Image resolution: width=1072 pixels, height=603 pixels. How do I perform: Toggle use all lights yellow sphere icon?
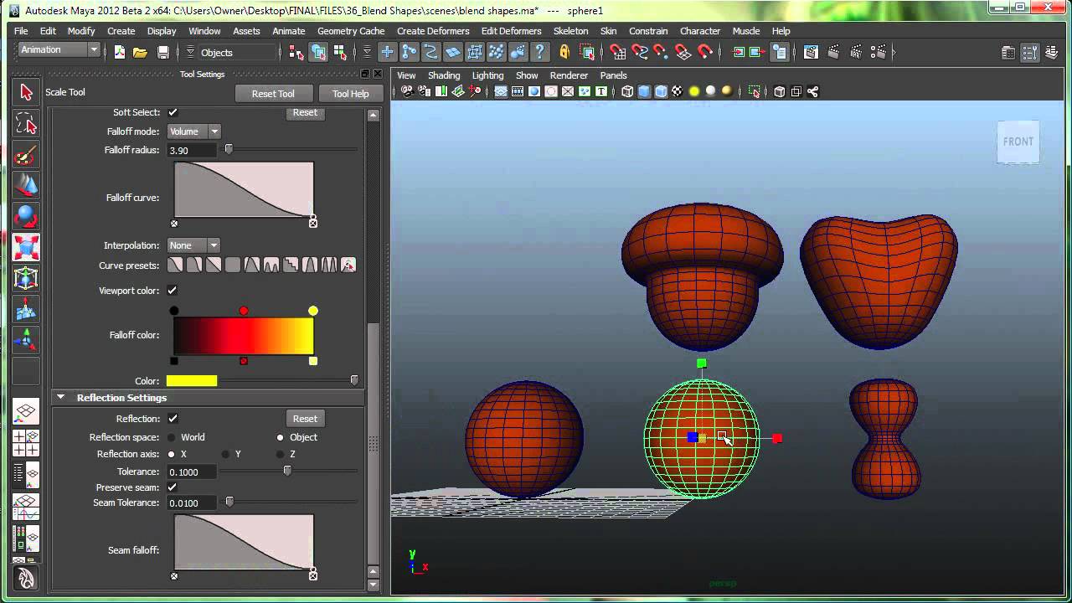click(694, 91)
